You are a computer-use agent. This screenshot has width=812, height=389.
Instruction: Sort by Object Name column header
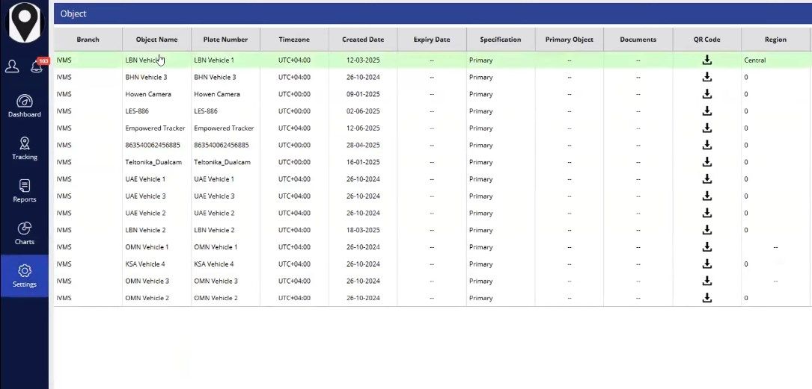(156, 40)
